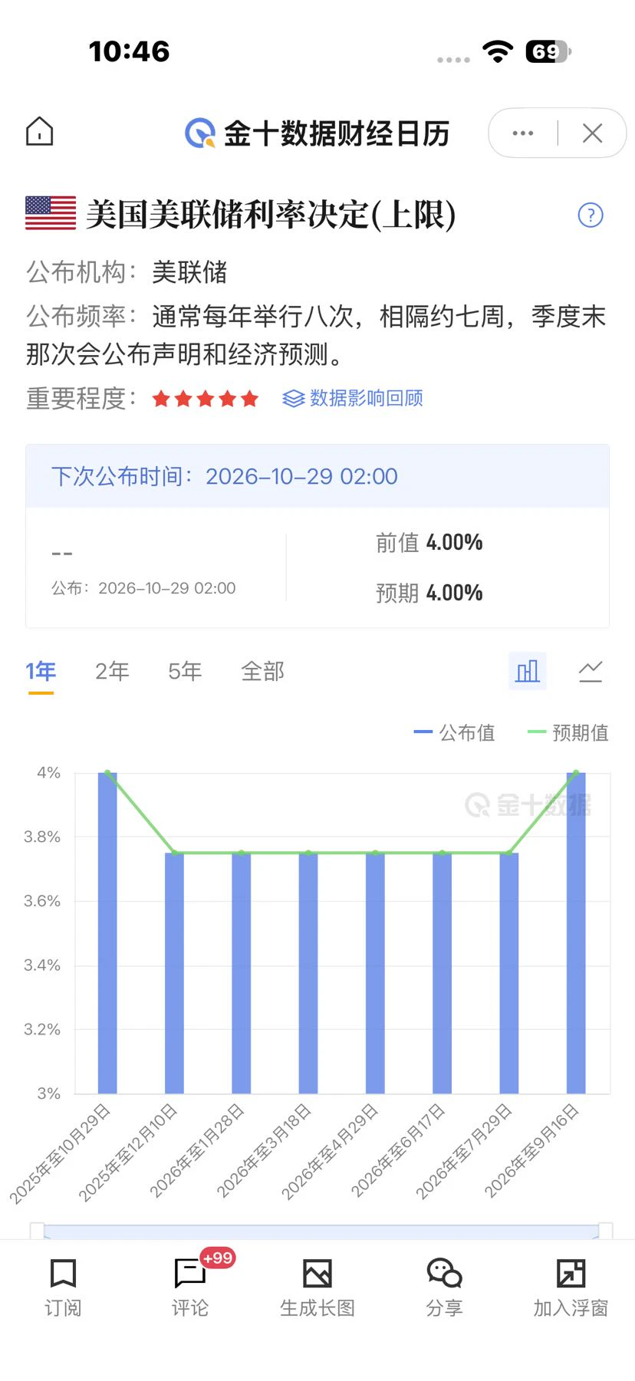This screenshot has width=635, height=1381.
Task: Tap the bar for 2025年至12月10日
Action: [174, 973]
